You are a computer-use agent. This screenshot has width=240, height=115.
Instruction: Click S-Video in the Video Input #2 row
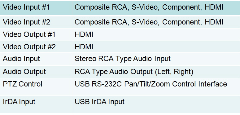(144, 22)
